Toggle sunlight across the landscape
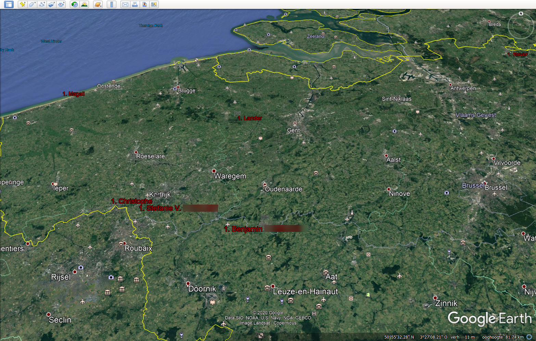Image resolution: width=536 pixels, height=341 pixels. point(84,4)
